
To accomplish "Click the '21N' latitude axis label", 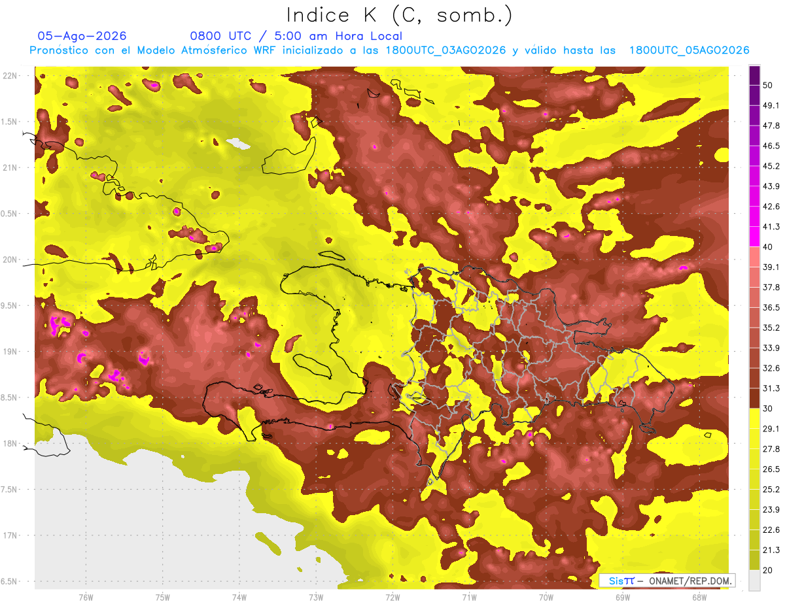I will tap(10, 167).
